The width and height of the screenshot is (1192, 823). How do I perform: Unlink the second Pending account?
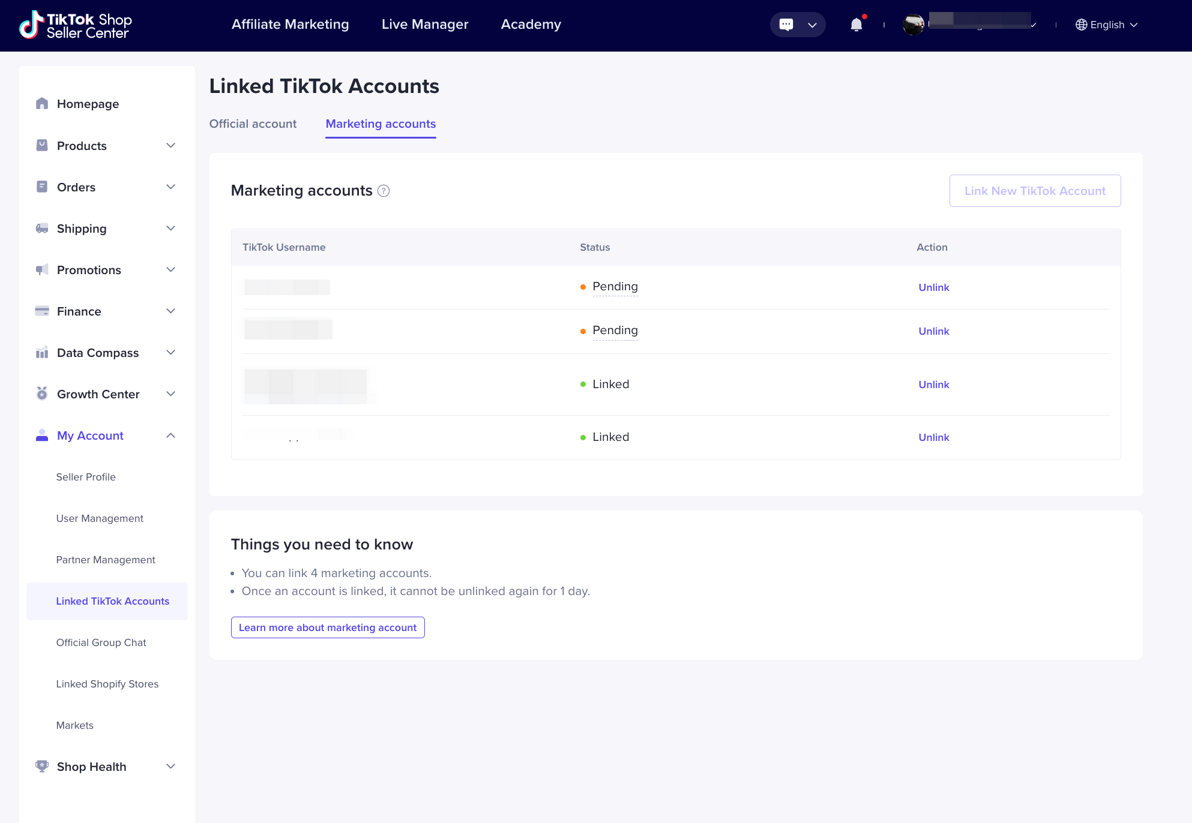pyautogui.click(x=933, y=331)
